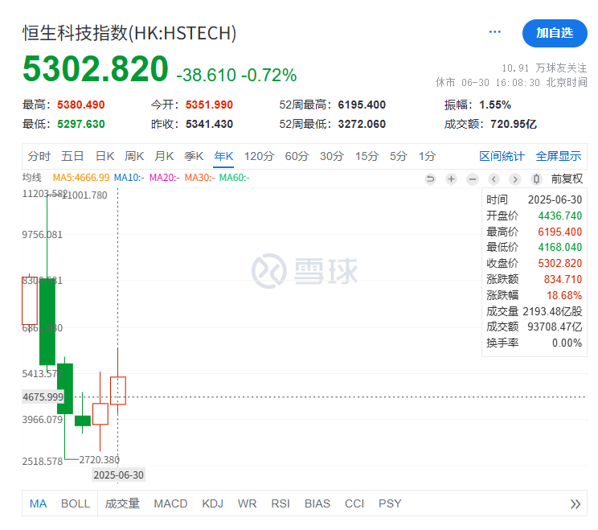Choose the 15分 interval tab
The image size is (598, 530).
[367, 156]
